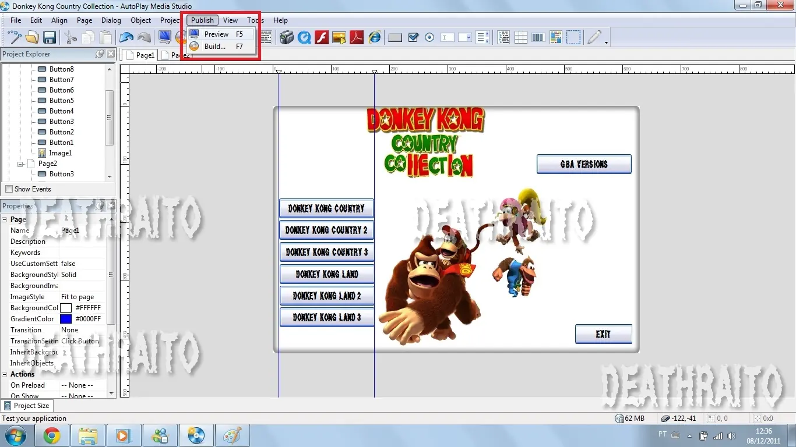Image resolution: width=796 pixels, height=447 pixels.
Task: Insert a CheckBox object from the toolbar
Action: [x=413, y=38]
